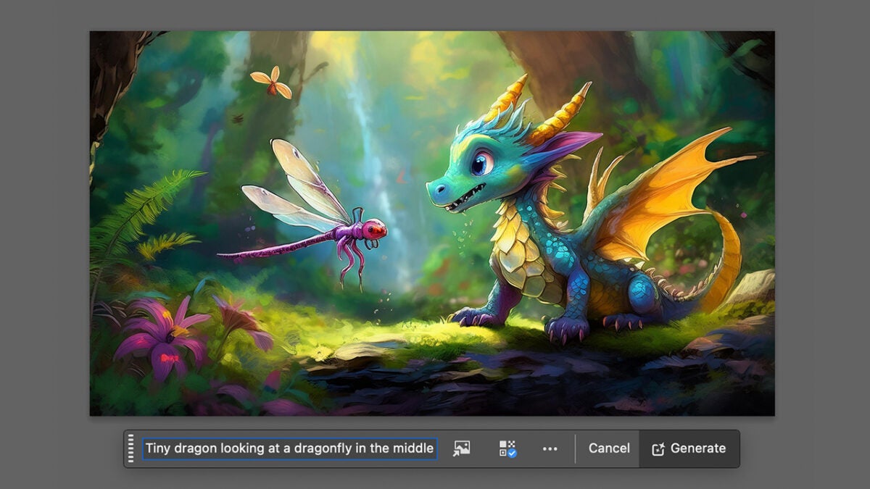The height and width of the screenshot is (489, 870).
Task: Click the gray pasteboard above the canvas
Action: click(x=435, y=14)
